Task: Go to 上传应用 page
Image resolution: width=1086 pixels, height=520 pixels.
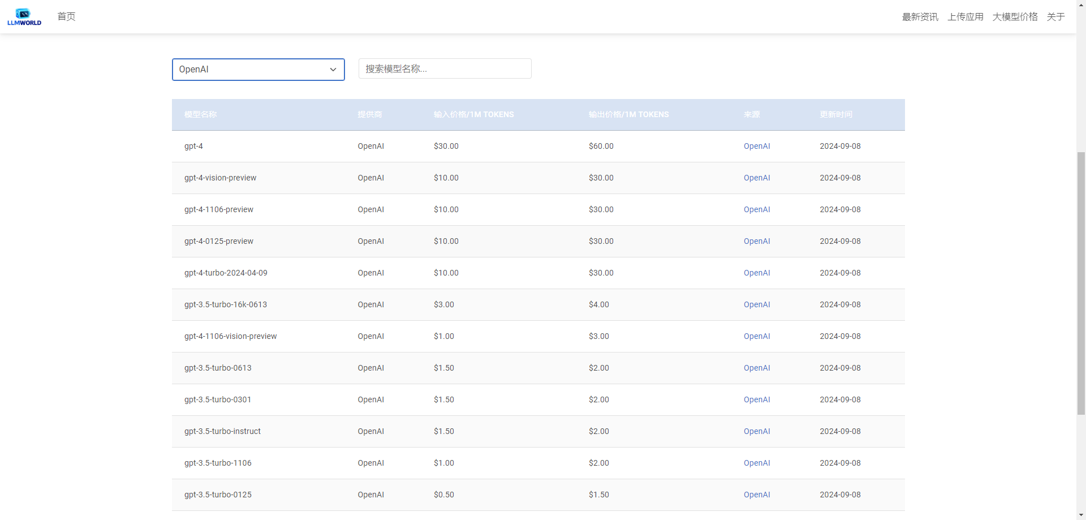Action: (965, 17)
